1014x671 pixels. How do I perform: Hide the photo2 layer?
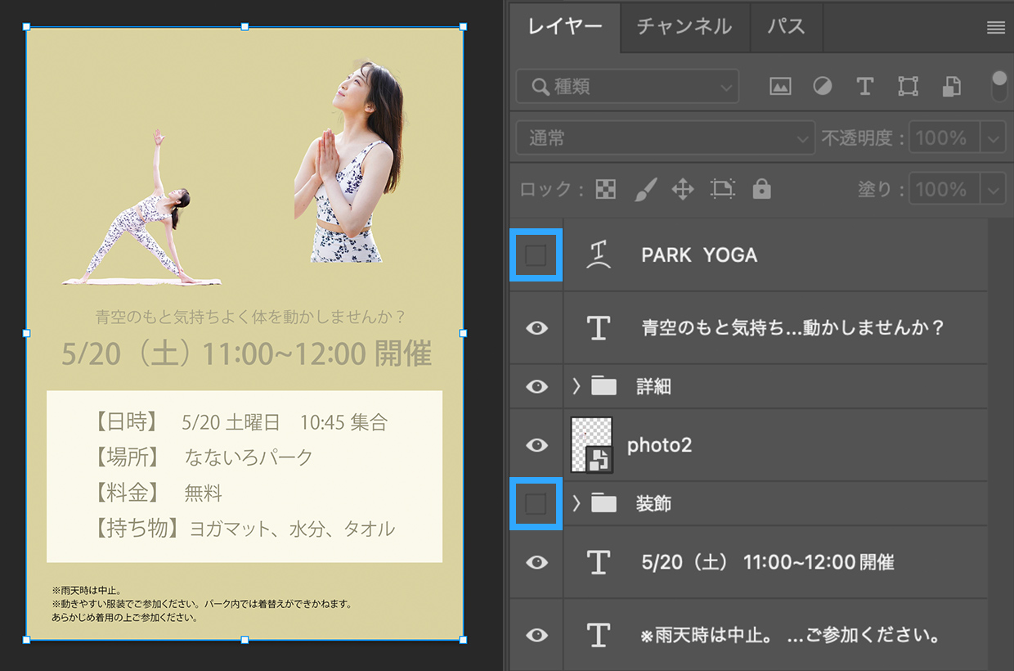point(536,445)
